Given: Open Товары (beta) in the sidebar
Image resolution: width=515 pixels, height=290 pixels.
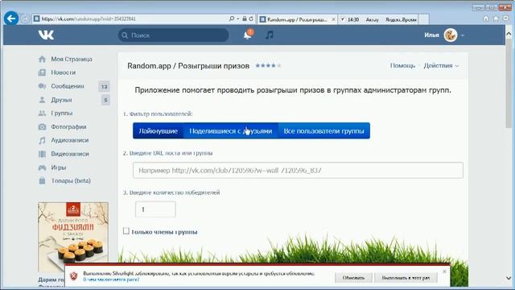Looking at the screenshot, I should click(x=71, y=180).
